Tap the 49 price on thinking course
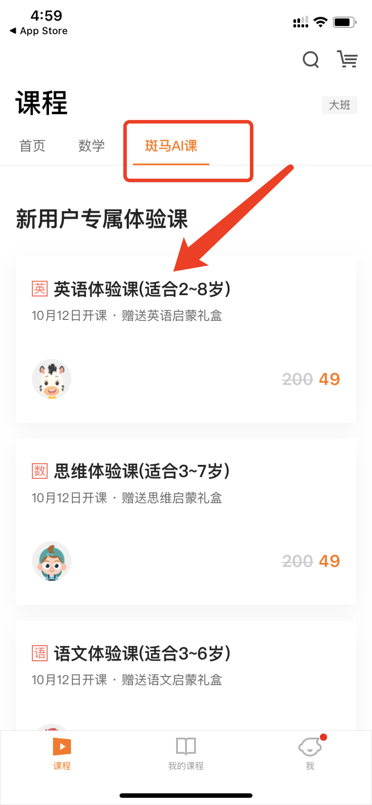Screen dimensions: 372x805 (x=329, y=562)
